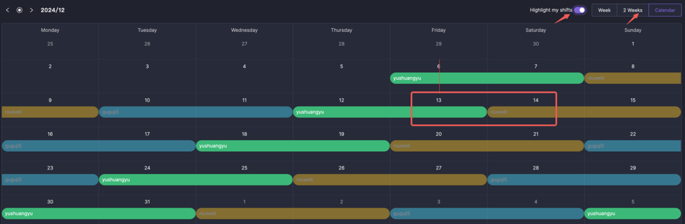Click the Wednesday column header
Screen dimensions: 685x224
pos(244,30)
